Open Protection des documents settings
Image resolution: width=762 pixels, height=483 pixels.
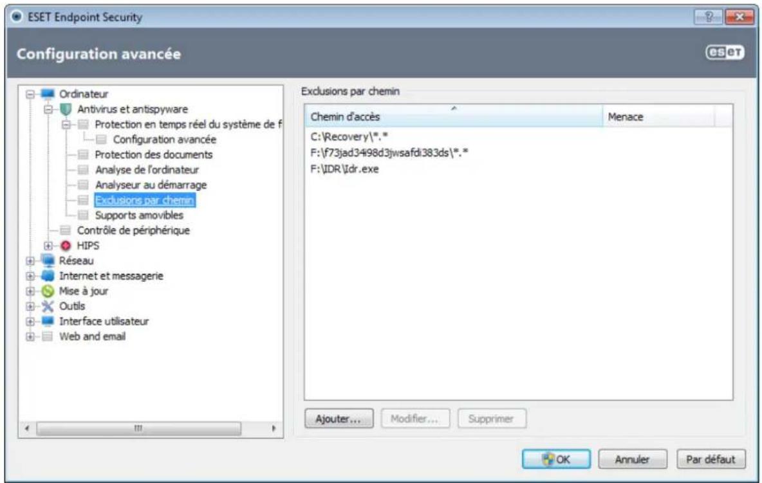click(154, 155)
